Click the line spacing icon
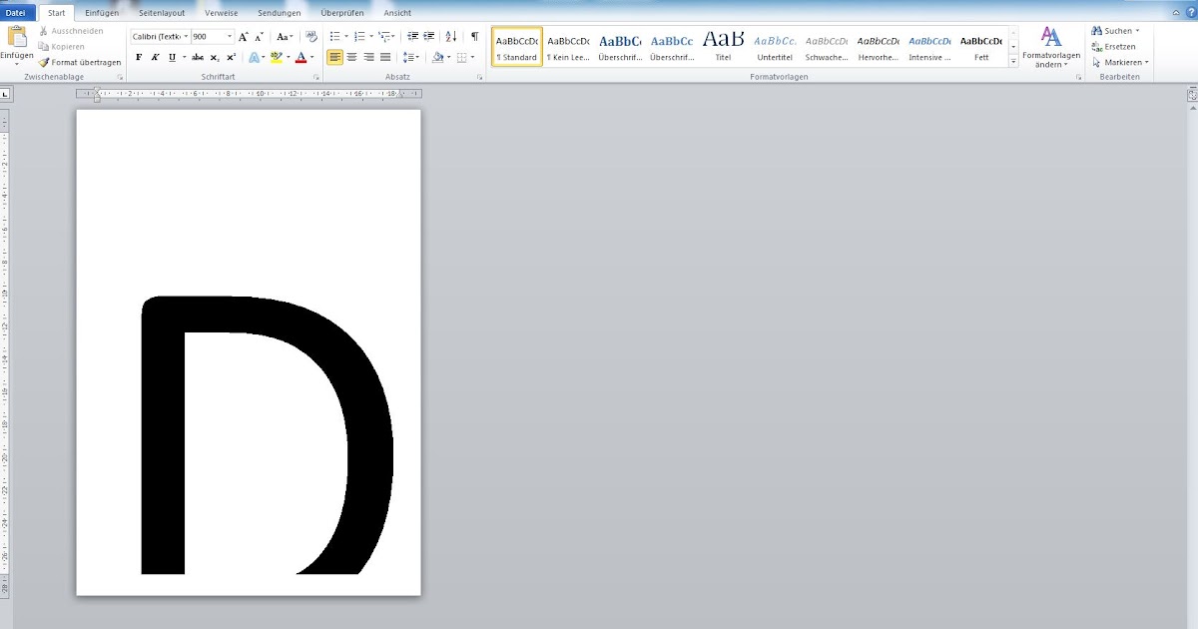1198x629 pixels. 409,58
